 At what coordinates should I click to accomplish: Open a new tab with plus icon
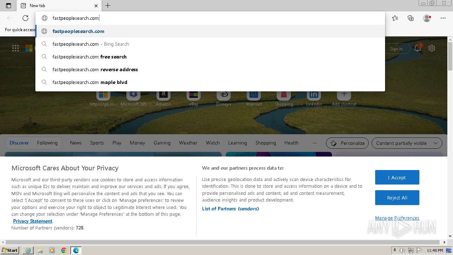click(x=108, y=6)
